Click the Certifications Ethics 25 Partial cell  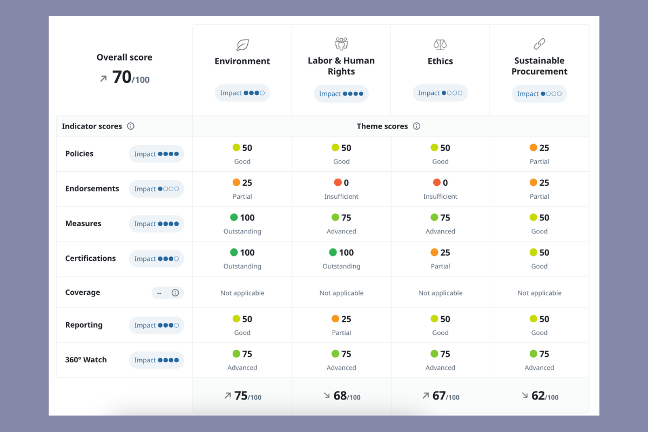[440, 259]
